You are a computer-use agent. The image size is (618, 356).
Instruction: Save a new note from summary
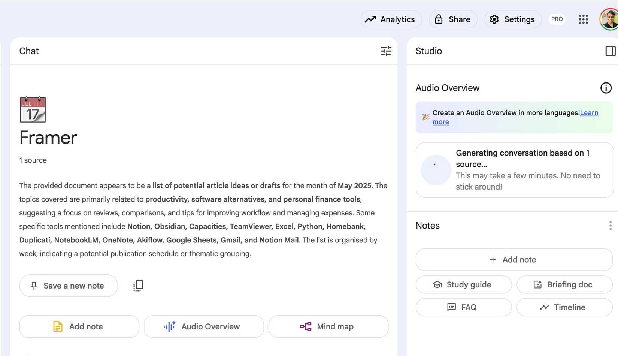(69, 286)
